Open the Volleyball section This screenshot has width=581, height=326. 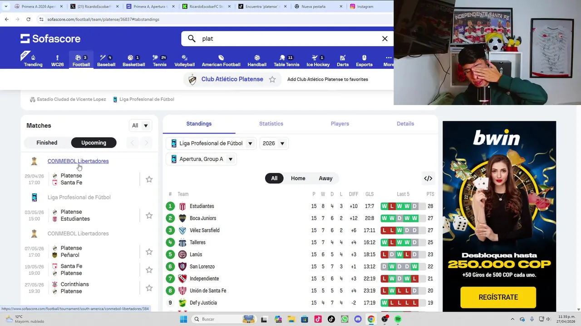[x=184, y=60]
